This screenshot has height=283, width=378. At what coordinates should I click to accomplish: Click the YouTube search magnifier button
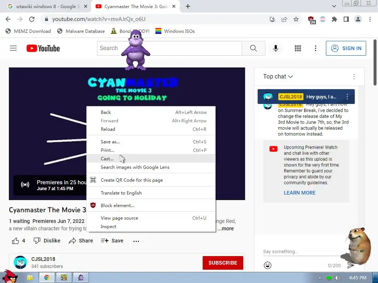click(x=253, y=48)
